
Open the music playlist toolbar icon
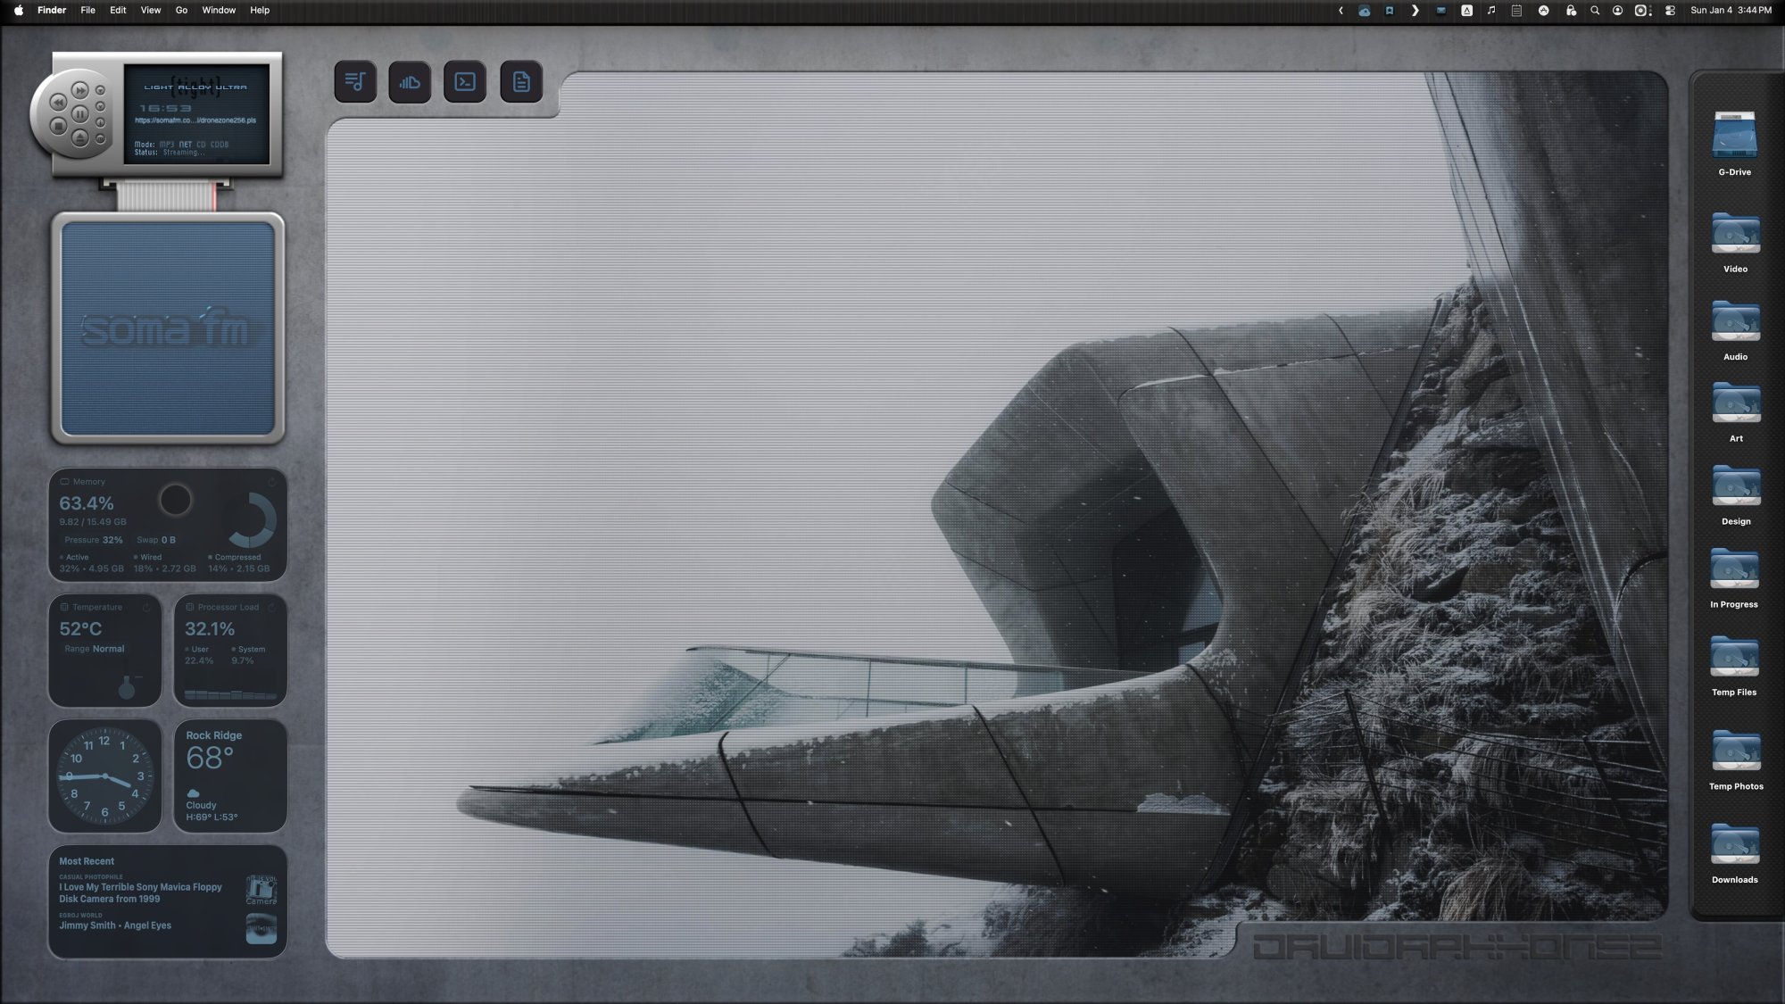[x=355, y=81]
